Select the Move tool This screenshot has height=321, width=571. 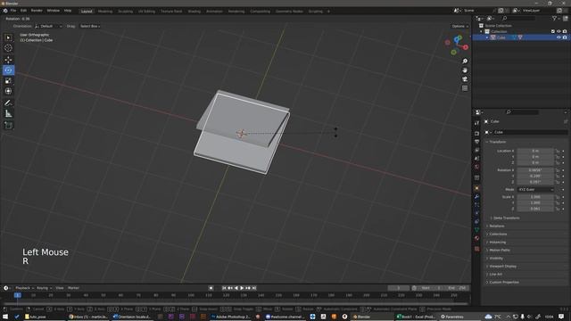[x=8, y=60]
